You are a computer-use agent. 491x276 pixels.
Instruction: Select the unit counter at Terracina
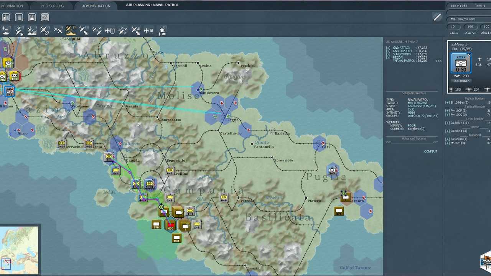61,144
